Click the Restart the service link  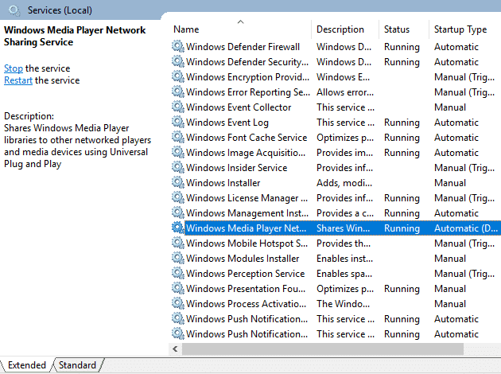point(17,80)
